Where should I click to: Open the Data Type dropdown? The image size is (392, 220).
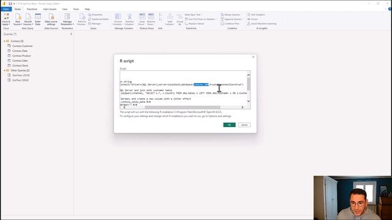point(194,15)
